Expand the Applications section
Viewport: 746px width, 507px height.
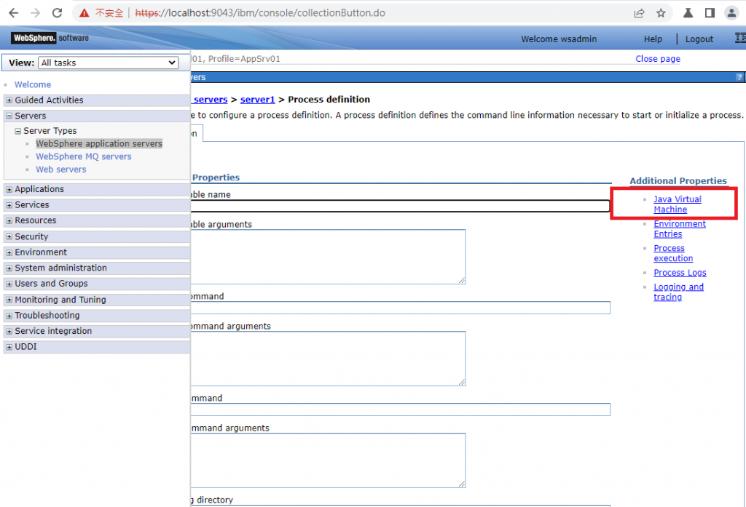pos(9,189)
